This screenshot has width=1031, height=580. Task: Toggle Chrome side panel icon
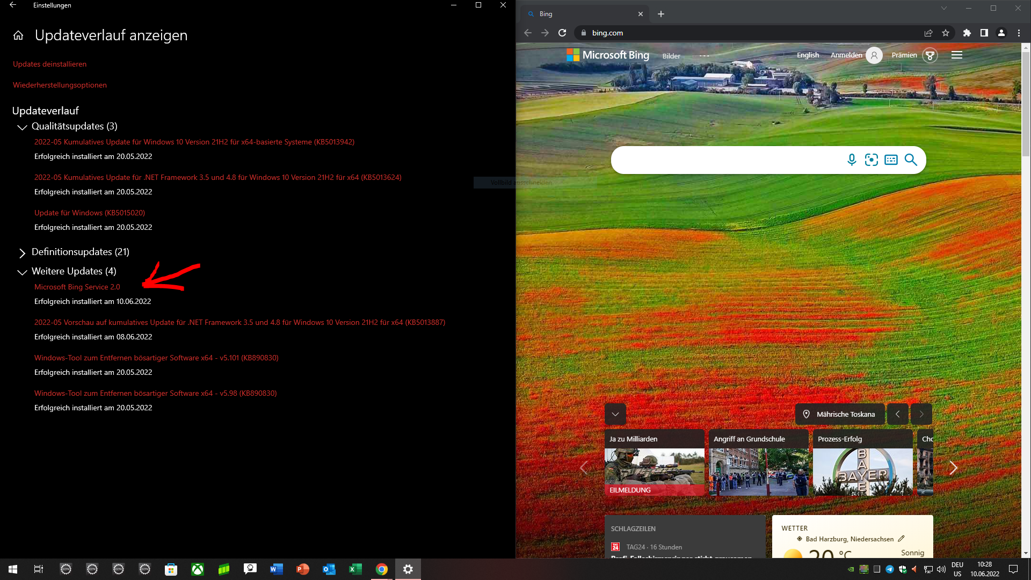pos(984,33)
